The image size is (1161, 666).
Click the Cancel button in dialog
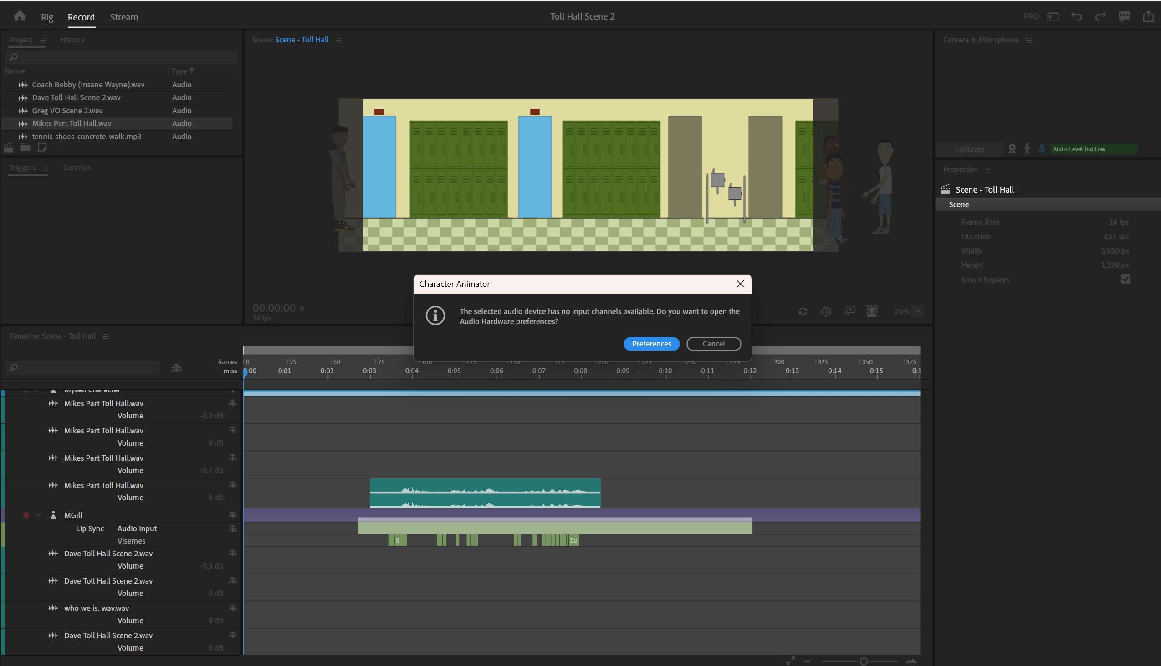pos(713,344)
